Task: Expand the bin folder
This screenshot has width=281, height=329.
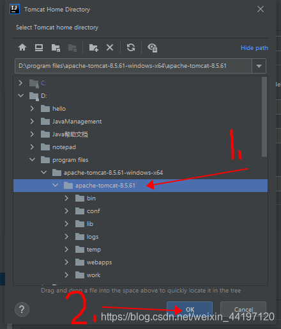Action: pyautogui.click(x=66, y=198)
